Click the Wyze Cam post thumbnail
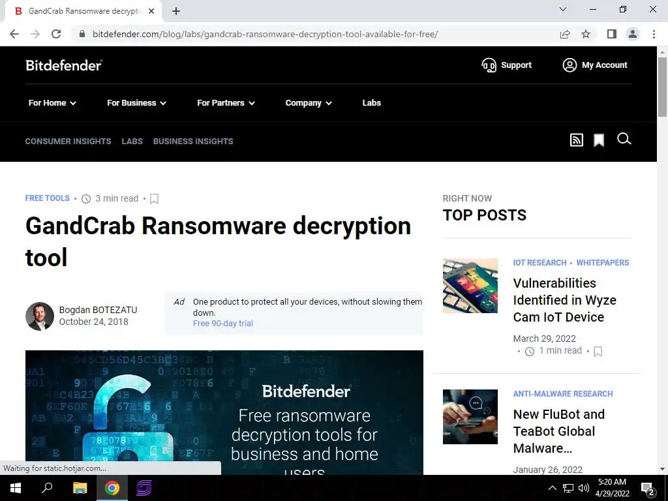 click(470, 286)
